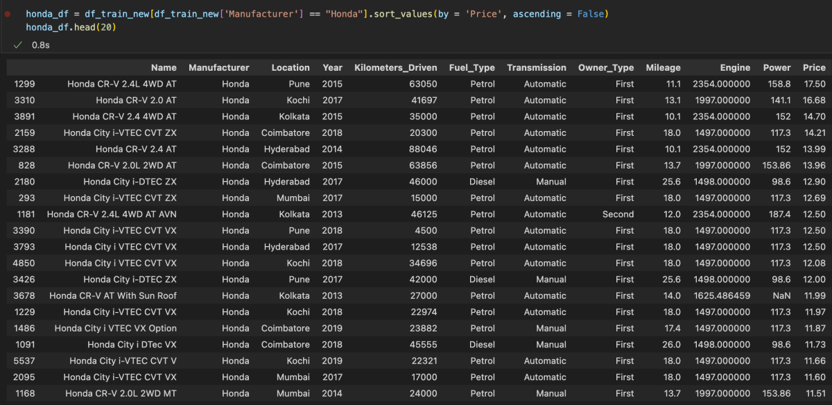Click row index 3310

pyautogui.click(x=24, y=100)
